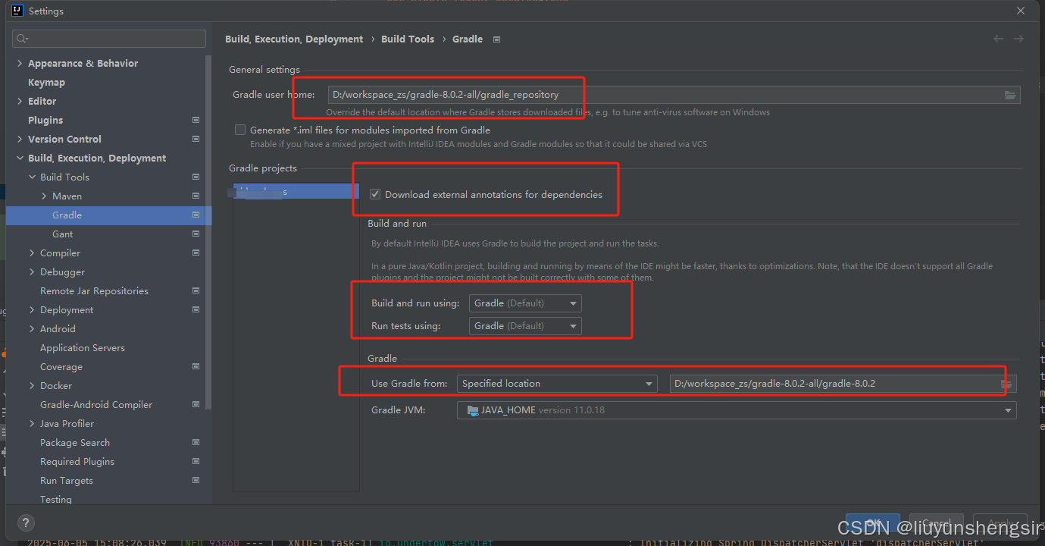Image resolution: width=1045 pixels, height=546 pixels.
Task: Navigate back with the left arrow
Action: pyautogui.click(x=998, y=39)
